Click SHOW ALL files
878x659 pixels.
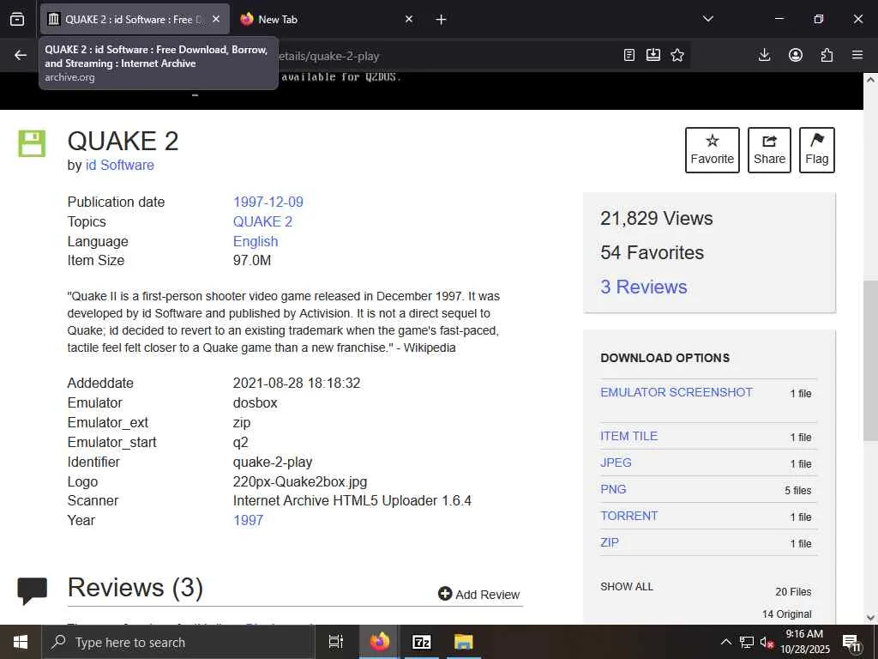pos(627,587)
